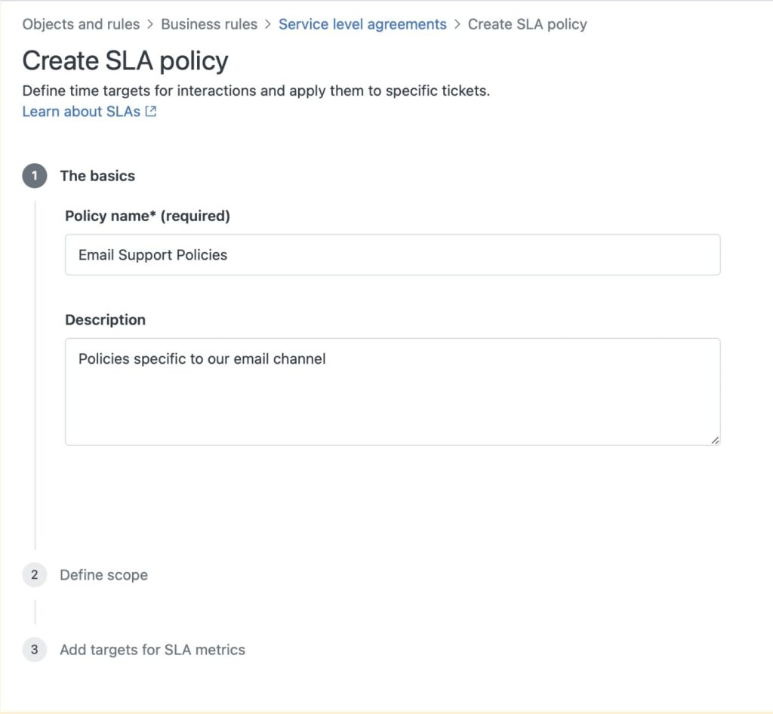Expand Add targets for SLA metrics step

click(152, 649)
